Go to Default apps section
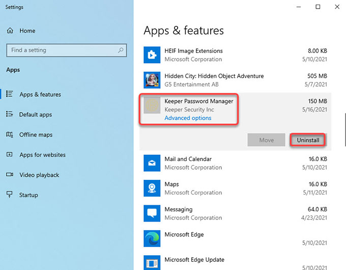The image size is (346, 270). (36, 115)
